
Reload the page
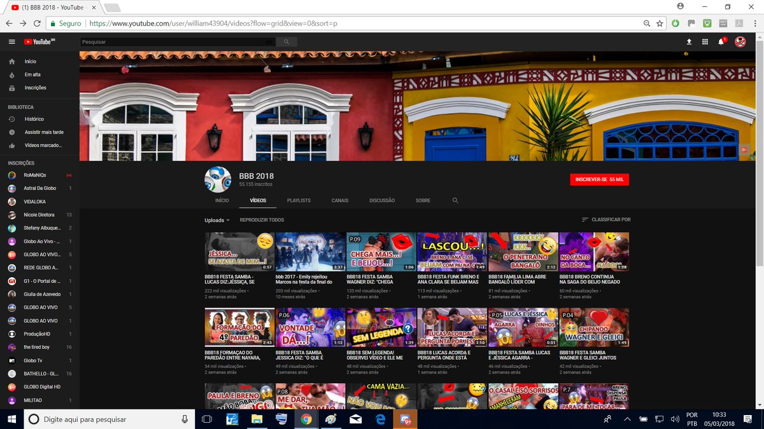38,23
